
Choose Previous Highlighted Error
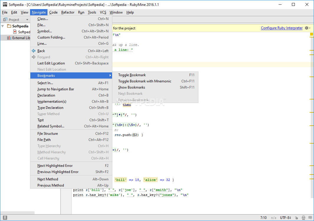click(71, 172)
